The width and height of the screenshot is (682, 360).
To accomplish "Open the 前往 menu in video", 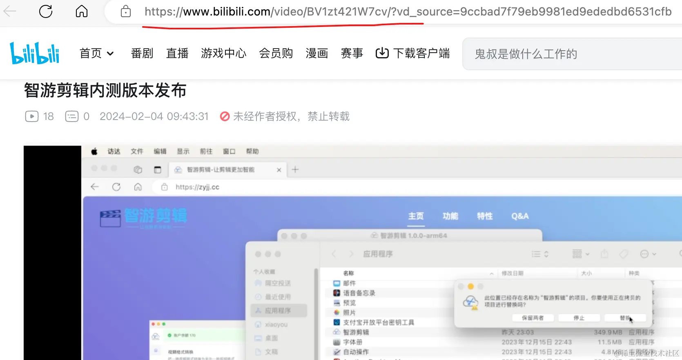I will (x=206, y=151).
